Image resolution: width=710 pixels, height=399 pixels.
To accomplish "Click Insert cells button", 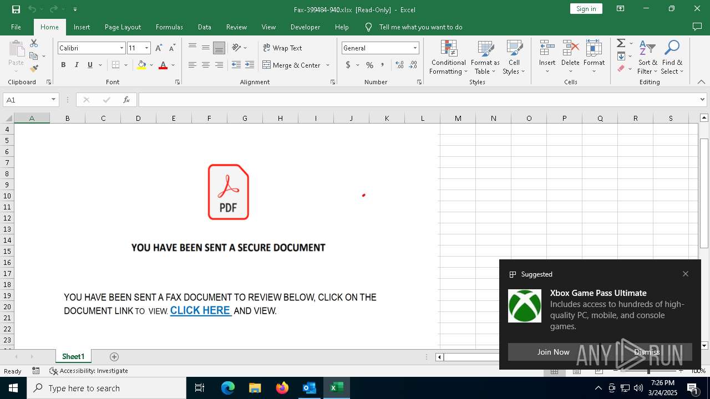I will coord(547,57).
